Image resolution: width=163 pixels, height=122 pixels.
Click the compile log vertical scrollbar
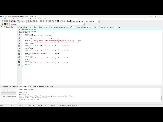(161, 98)
